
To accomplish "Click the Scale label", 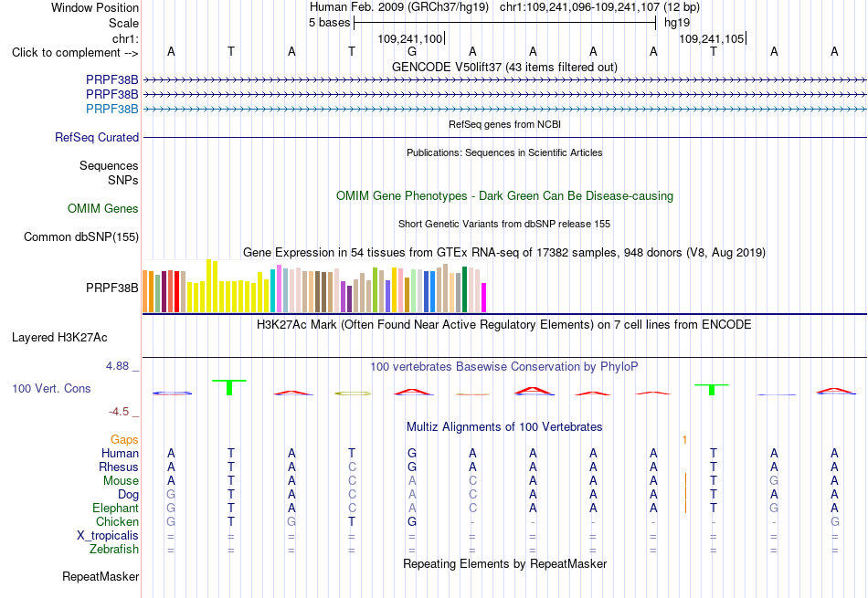I will (123, 23).
